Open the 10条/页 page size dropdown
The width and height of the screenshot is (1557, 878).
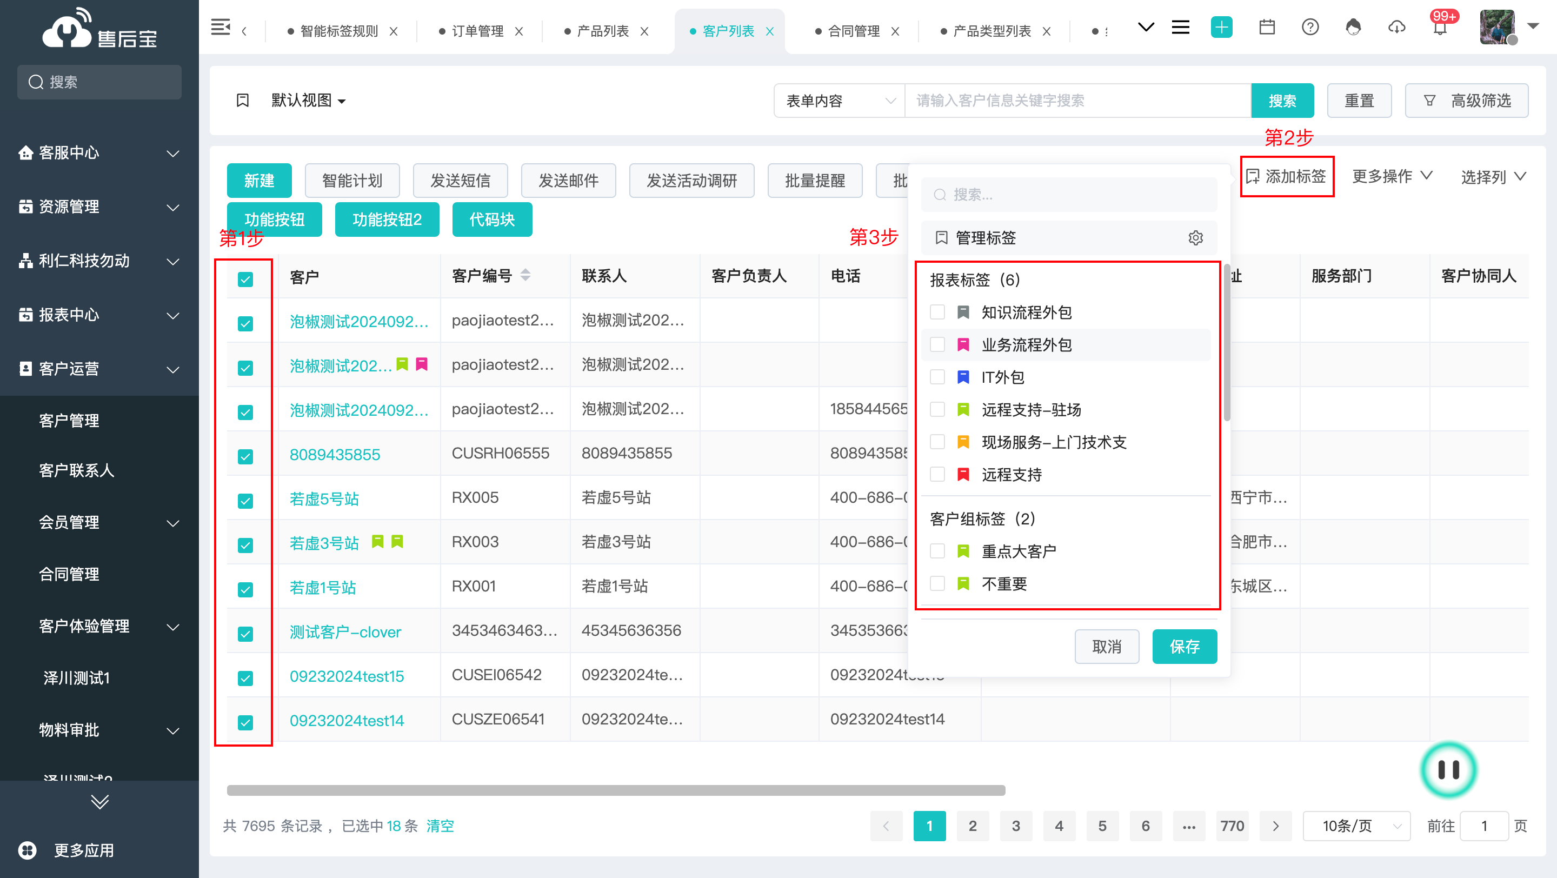click(1356, 826)
